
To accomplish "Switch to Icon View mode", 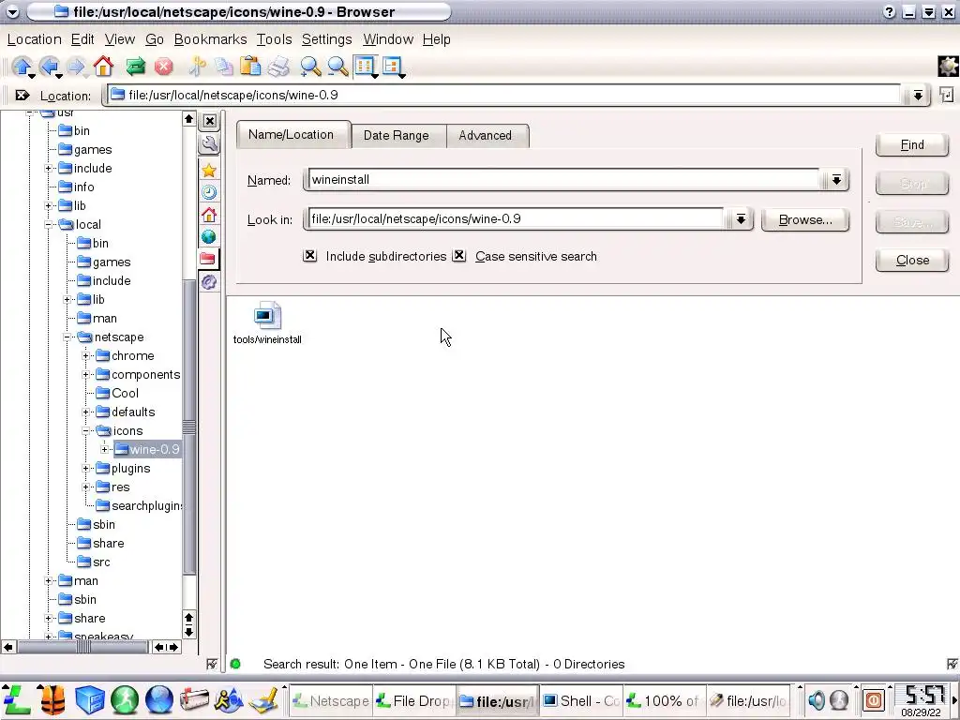I will (366, 67).
